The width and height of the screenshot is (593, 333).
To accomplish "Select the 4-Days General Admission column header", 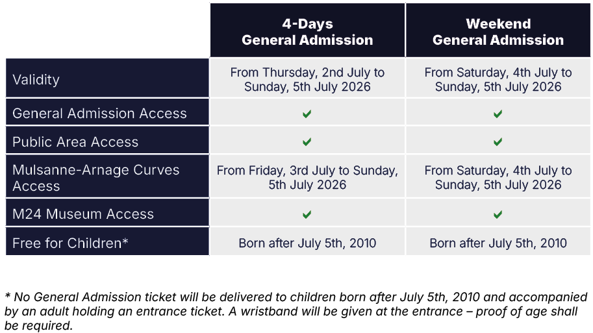I will [x=307, y=32].
